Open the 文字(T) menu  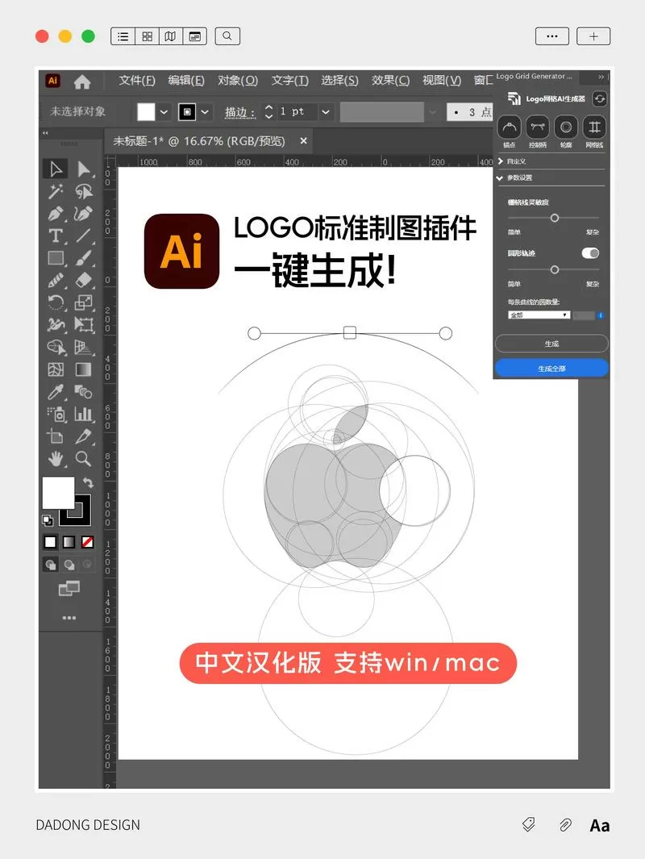[x=290, y=81]
